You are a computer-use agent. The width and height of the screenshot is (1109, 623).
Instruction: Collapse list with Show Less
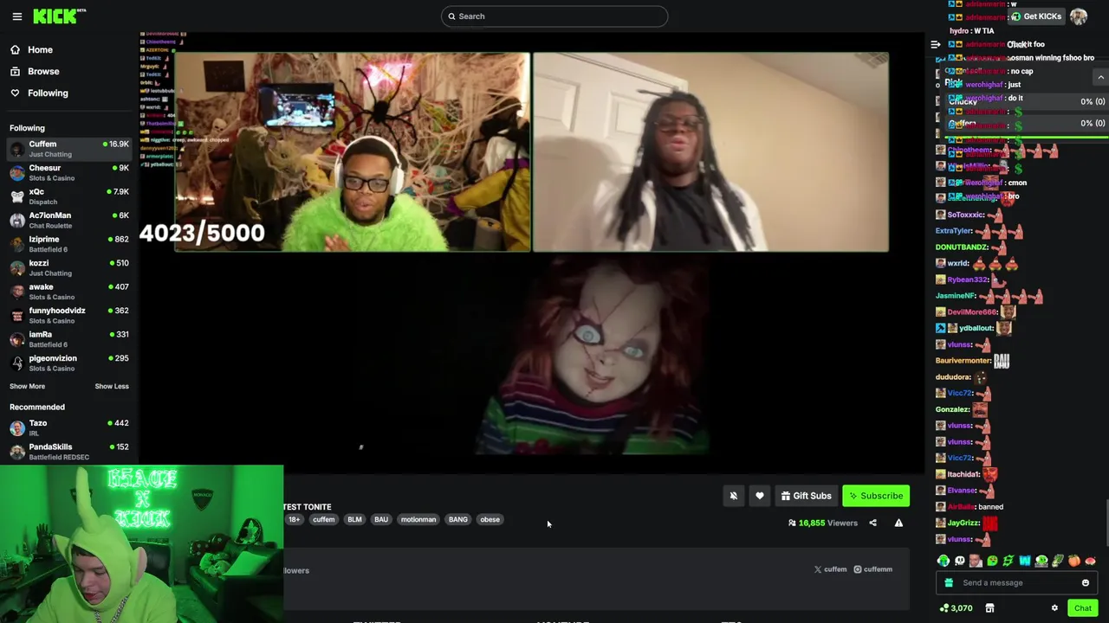pyautogui.click(x=112, y=387)
